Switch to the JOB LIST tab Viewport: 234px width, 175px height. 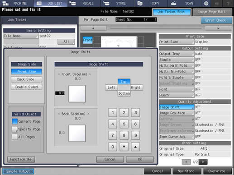50,3
